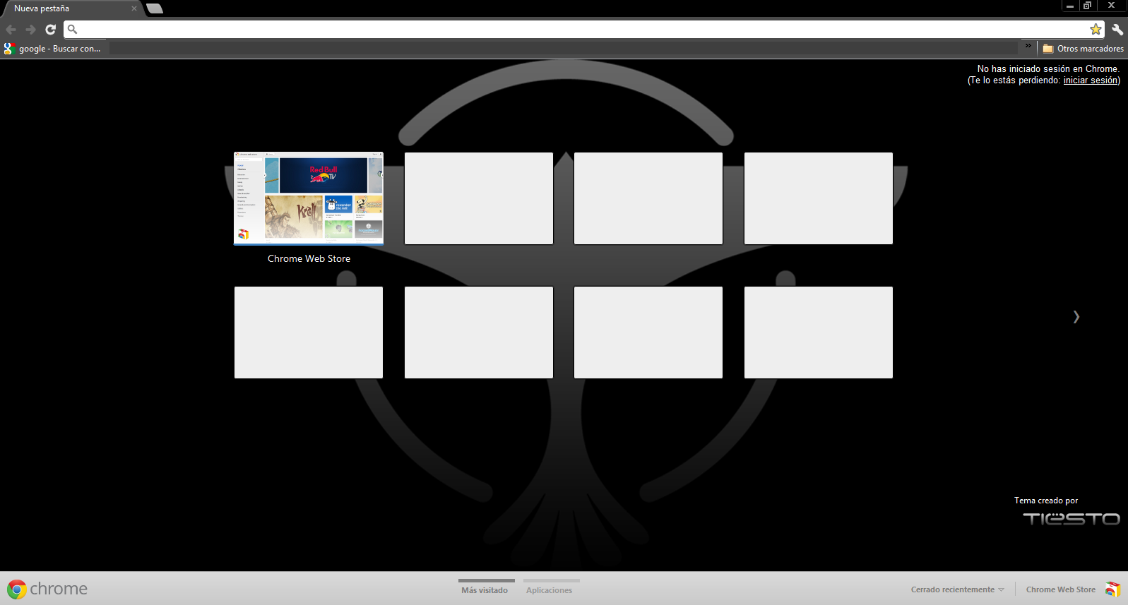Bookmark page with the star icon
1128x605 pixels.
[x=1096, y=30]
